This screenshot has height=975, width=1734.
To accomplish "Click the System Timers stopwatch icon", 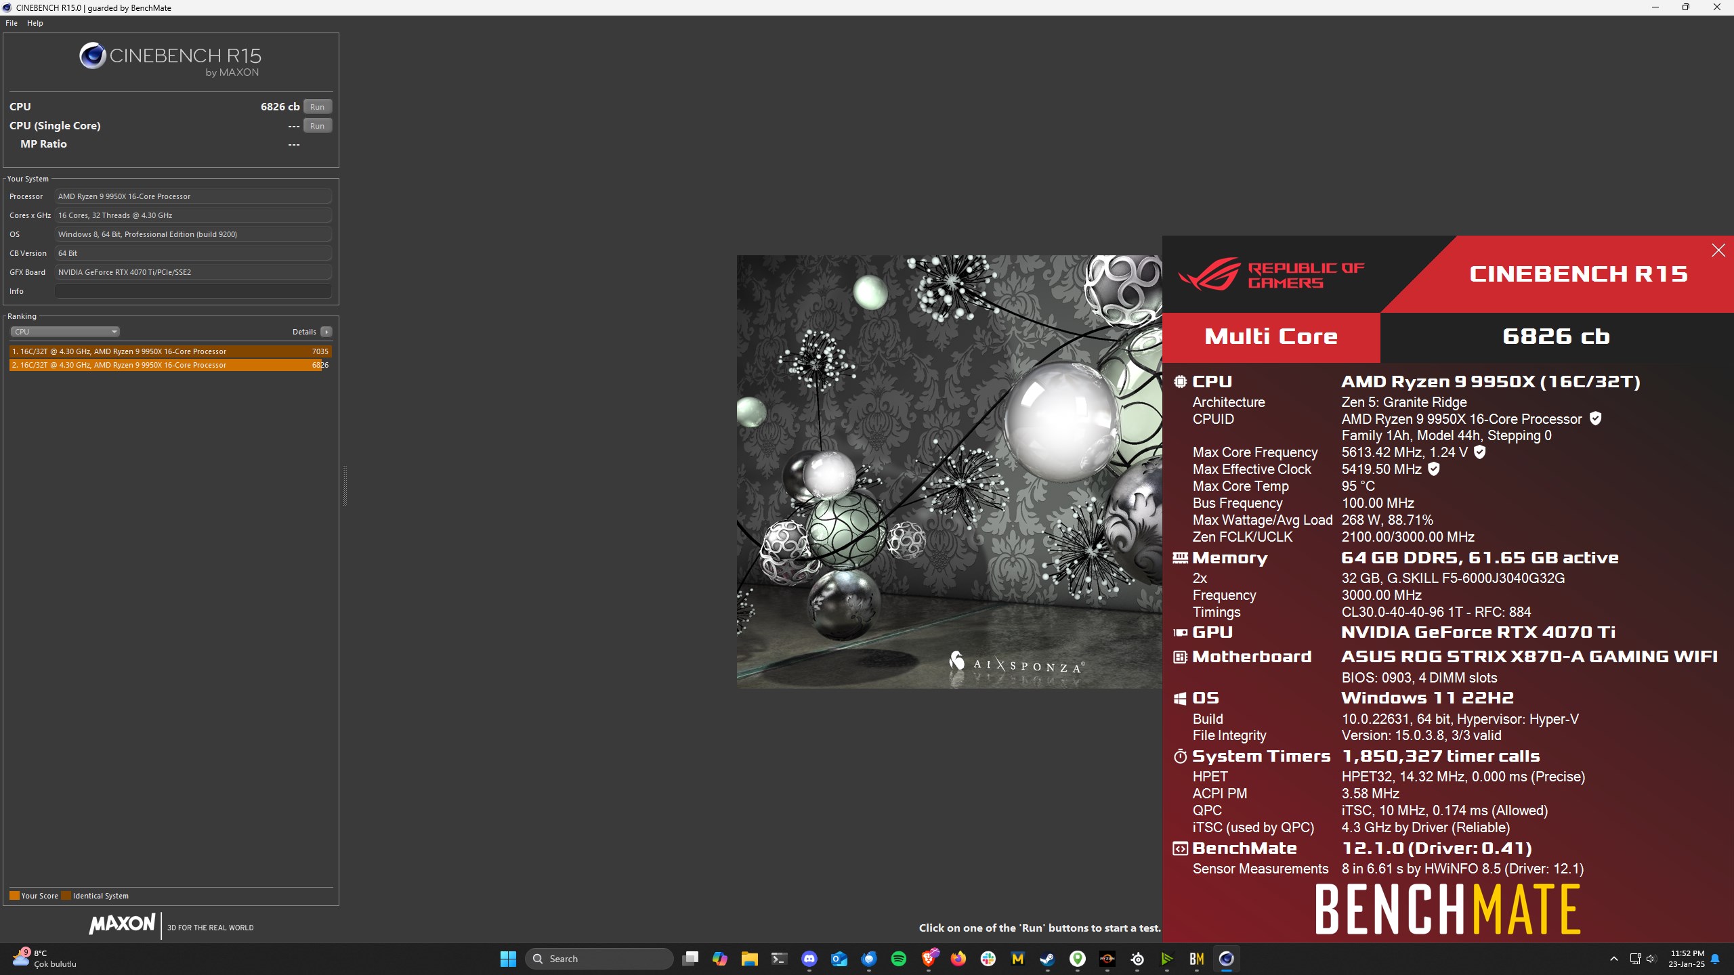I will 1180,756.
